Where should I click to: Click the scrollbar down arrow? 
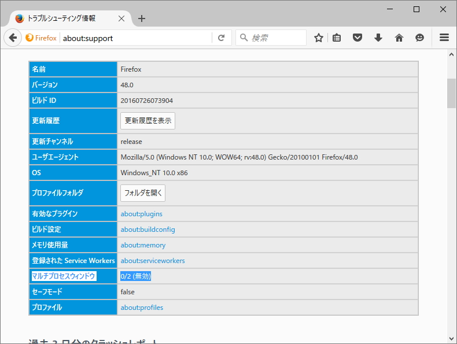(451, 339)
